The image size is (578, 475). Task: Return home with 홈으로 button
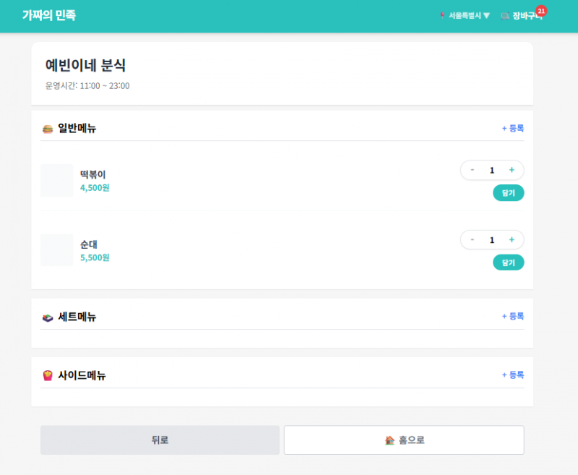click(404, 440)
